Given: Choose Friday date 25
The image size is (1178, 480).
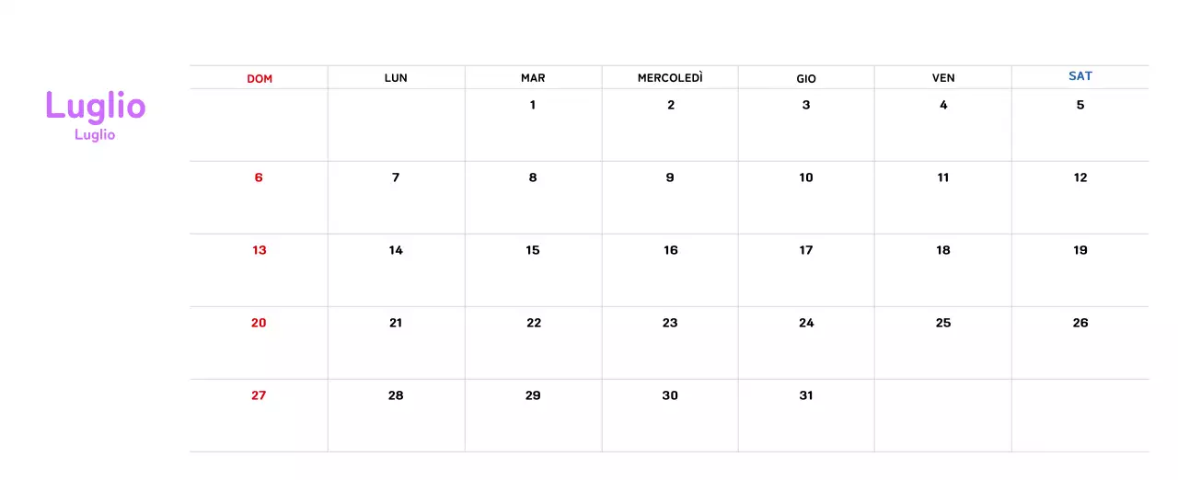Looking at the screenshot, I should click(943, 323).
